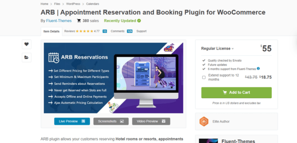Add item to collection folder icon
Viewport: 297px width, 143px height.
26,58
